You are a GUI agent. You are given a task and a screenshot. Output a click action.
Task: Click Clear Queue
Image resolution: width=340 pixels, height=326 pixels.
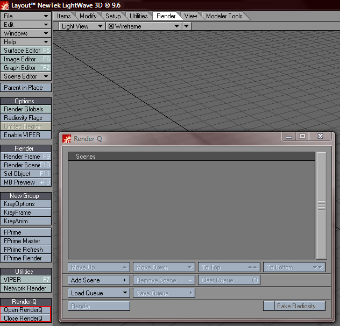tap(229, 280)
